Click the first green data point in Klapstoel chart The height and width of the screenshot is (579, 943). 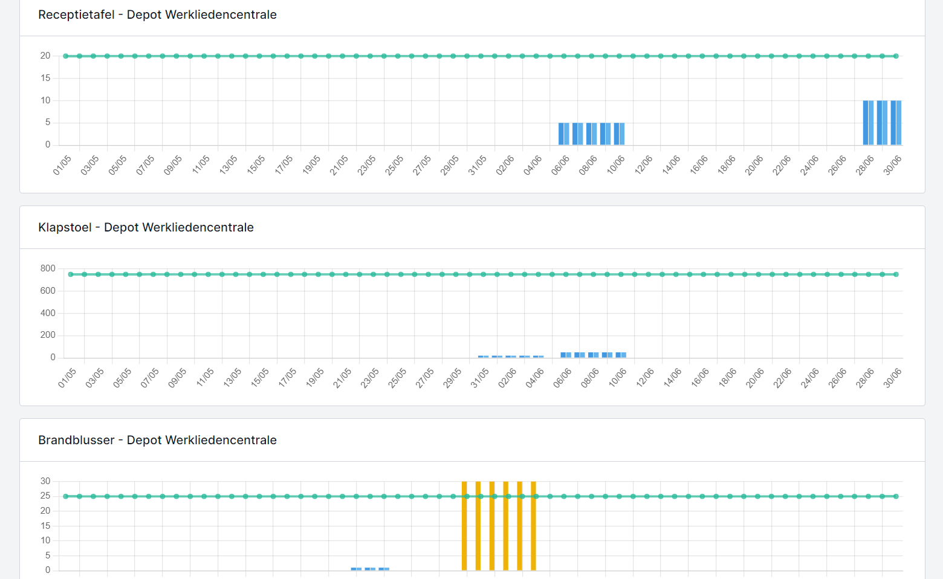click(x=71, y=274)
